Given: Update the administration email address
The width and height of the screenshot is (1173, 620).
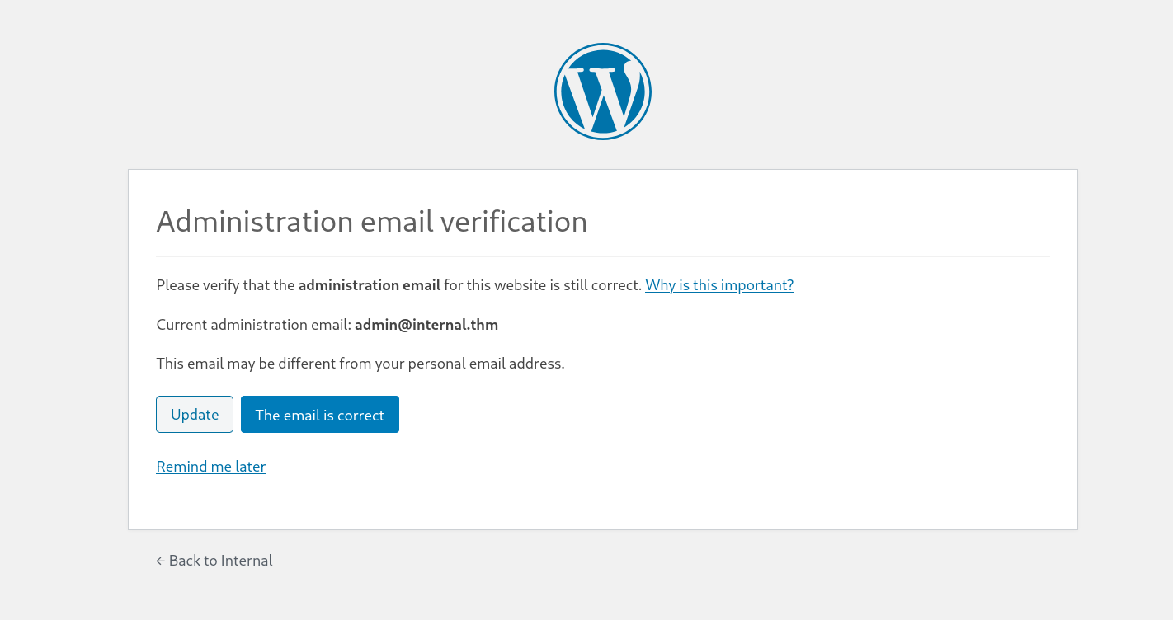Looking at the screenshot, I should (x=195, y=415).
